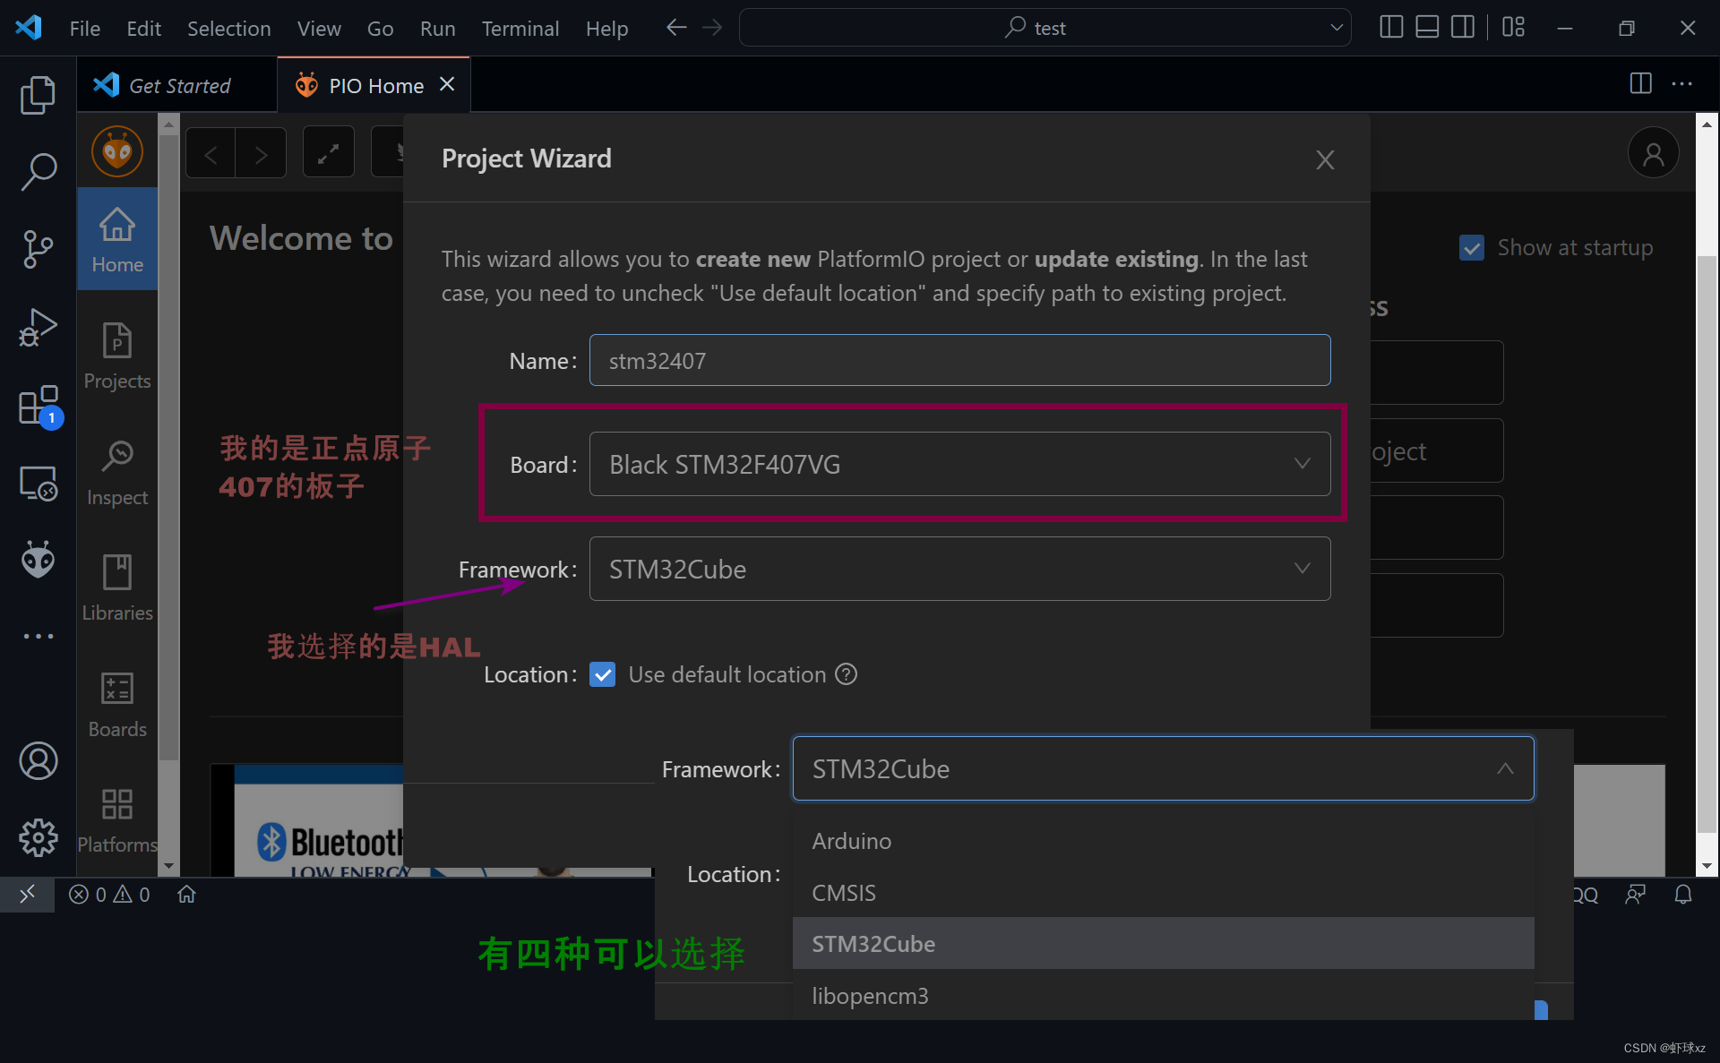The width and height of the screenshot is (1720, 1063).
Task: Go forward using title bar arrow
Action: 712,28
